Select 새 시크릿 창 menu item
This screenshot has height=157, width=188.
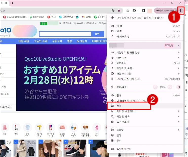[x=145, y=36]
